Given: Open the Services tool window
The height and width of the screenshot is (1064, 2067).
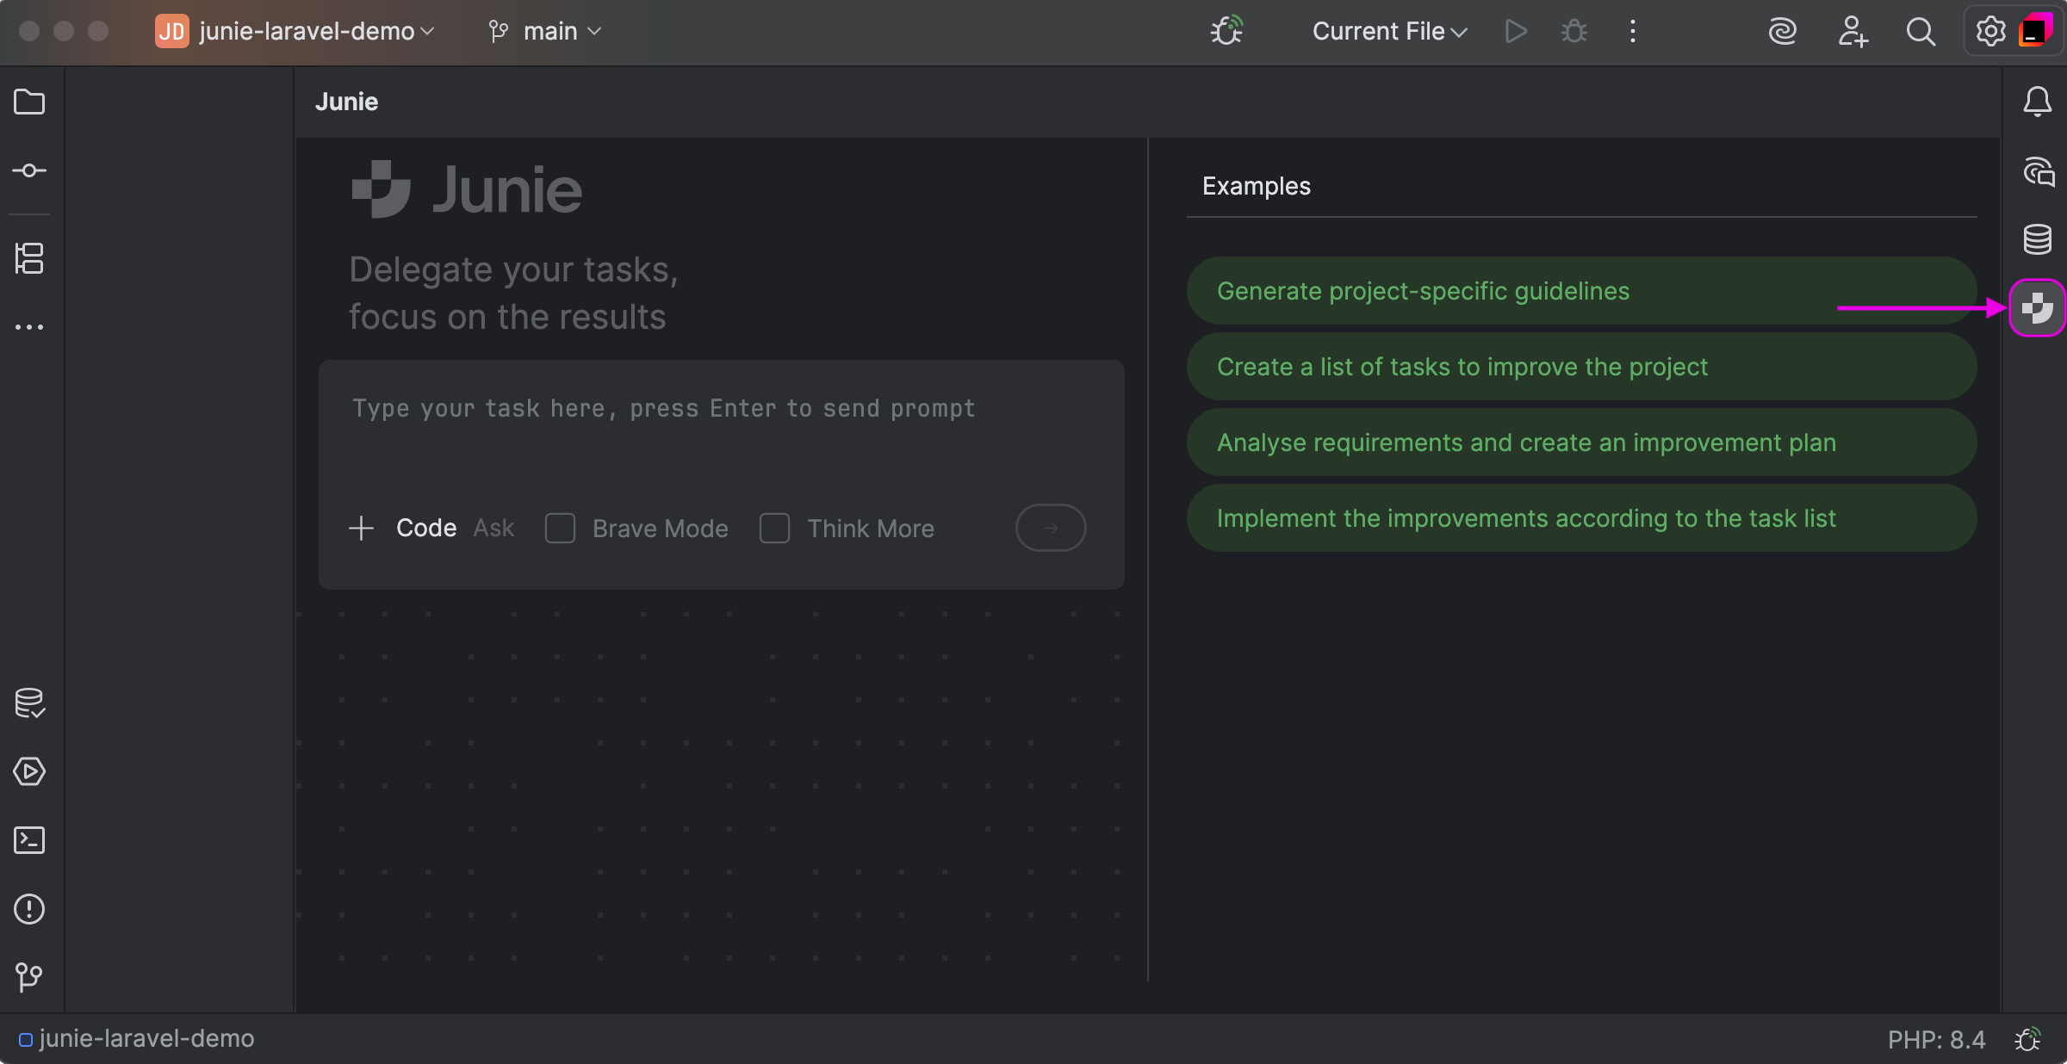Looking at the screenshot, I should [29, 771].
